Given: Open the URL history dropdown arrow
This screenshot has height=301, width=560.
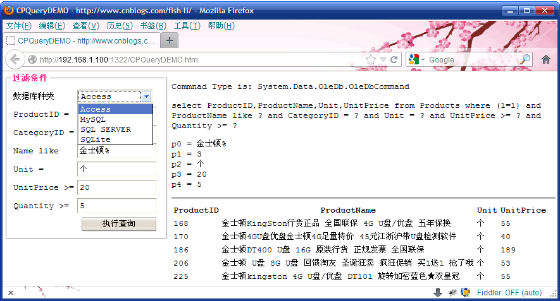Looking at the screenshot, I should click(x=383, y=59).
